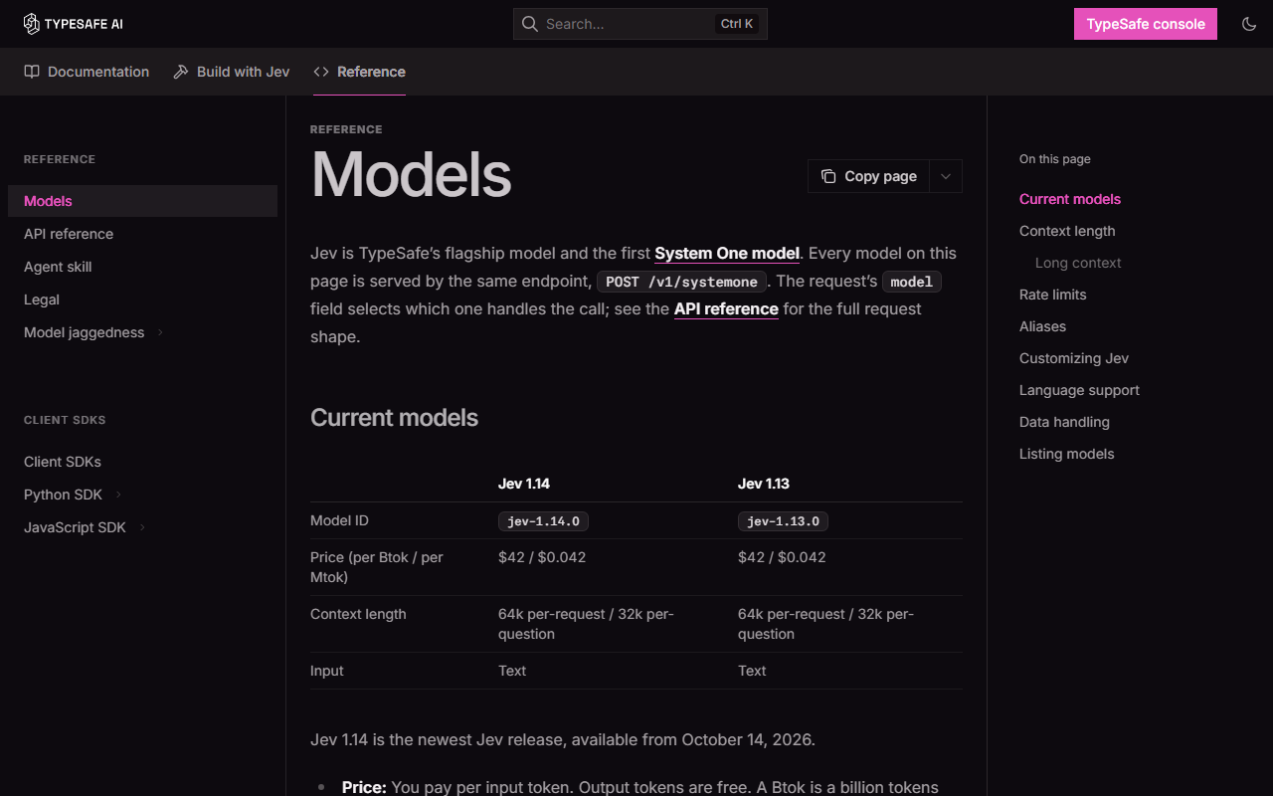Jump to Customizing Jev section

coord(1074,358)
